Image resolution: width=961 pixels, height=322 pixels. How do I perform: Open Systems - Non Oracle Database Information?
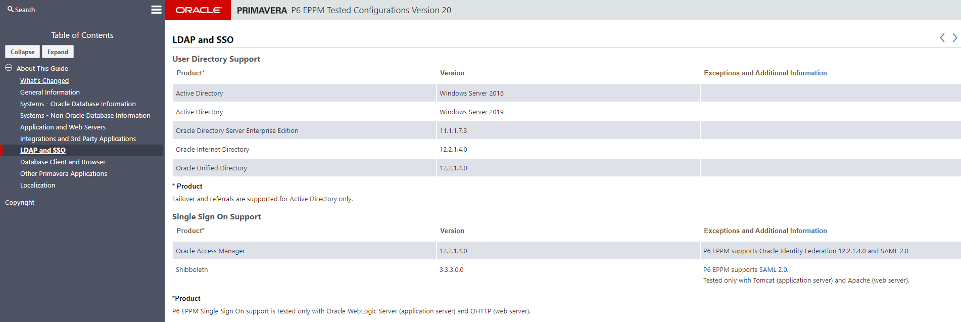click(85, 115)
